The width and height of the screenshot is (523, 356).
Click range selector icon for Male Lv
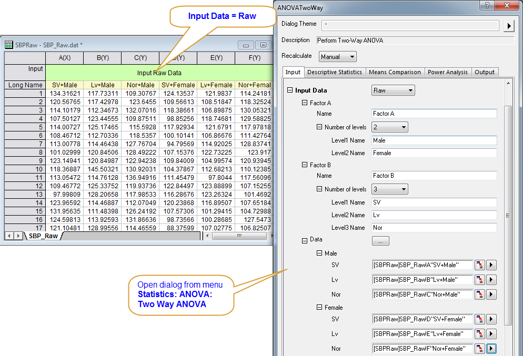[x=479, y=280]
